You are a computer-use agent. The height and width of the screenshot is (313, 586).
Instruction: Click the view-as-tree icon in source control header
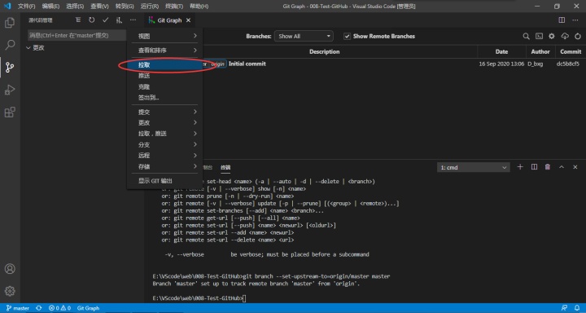78,20
